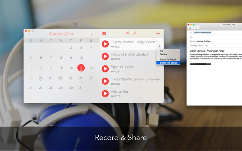Click the October 2014 month title
This screenshot has height=151, width=242.
click(x=61, y=34)
